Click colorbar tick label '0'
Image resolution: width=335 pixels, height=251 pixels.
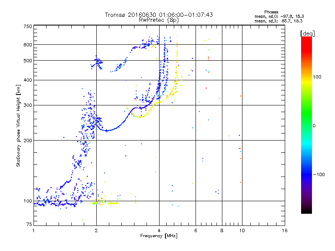[314, 126]
